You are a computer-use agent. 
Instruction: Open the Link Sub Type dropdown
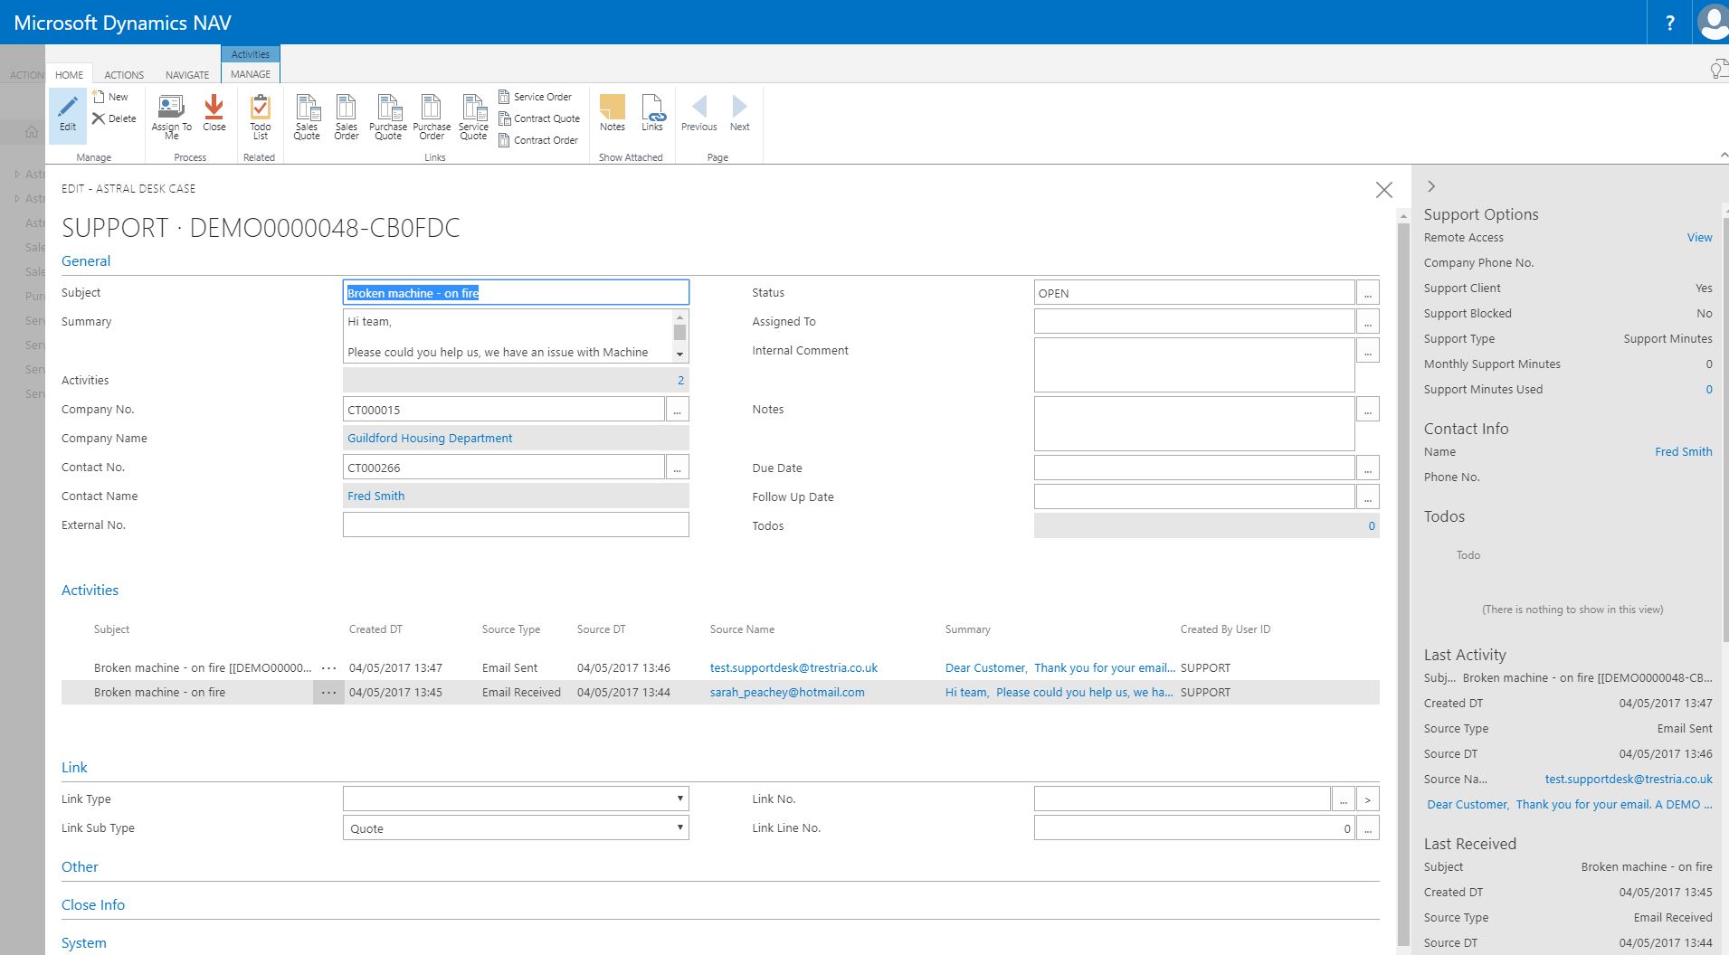(516, 827)
